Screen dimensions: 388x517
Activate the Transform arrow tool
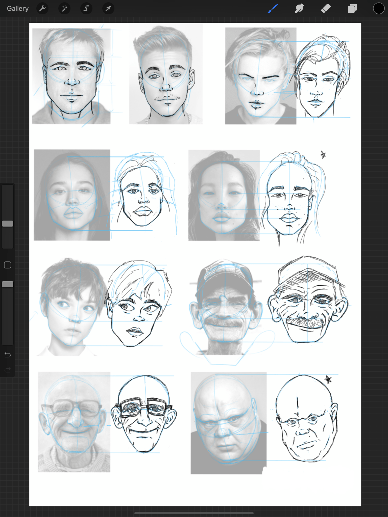[x=108, y=9]
